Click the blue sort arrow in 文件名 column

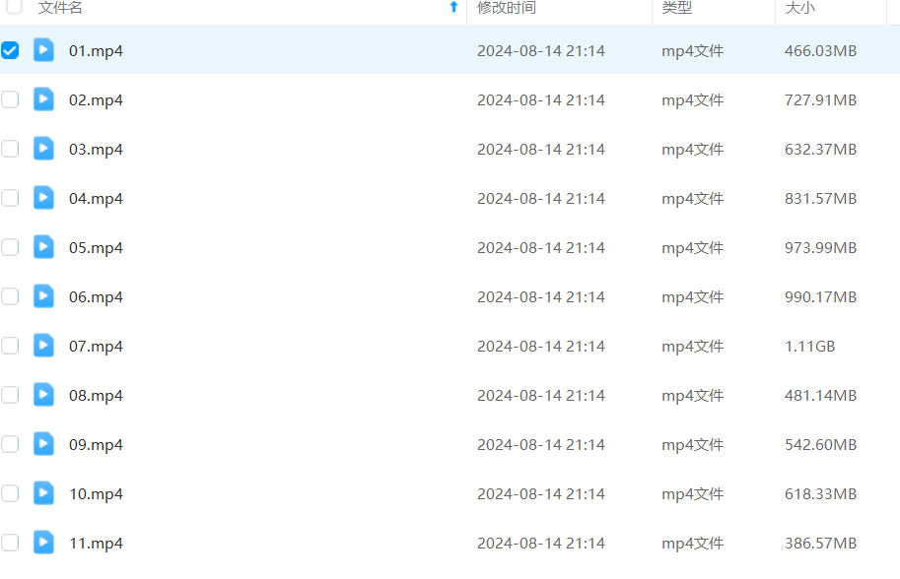click(x=453, y=7)
